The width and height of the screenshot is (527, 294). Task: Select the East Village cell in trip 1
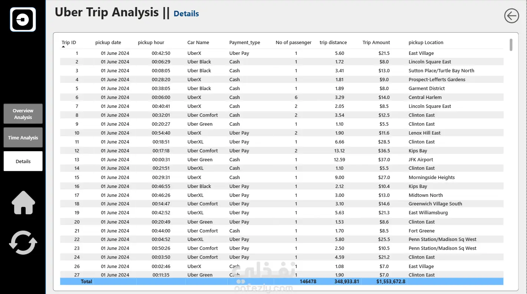pyautogui.click(x=421, y=53)
